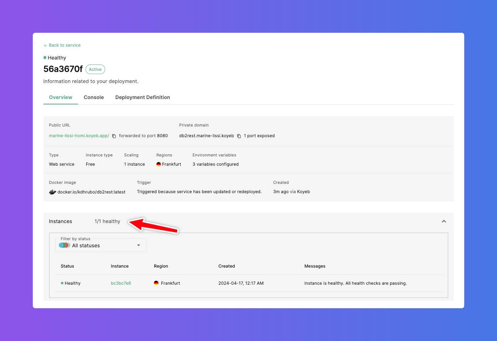Image resolution: width=497 pixels, height=341 pixels.
Task: Click the green Healthy dot in header
Action: [x=45, y=58]
